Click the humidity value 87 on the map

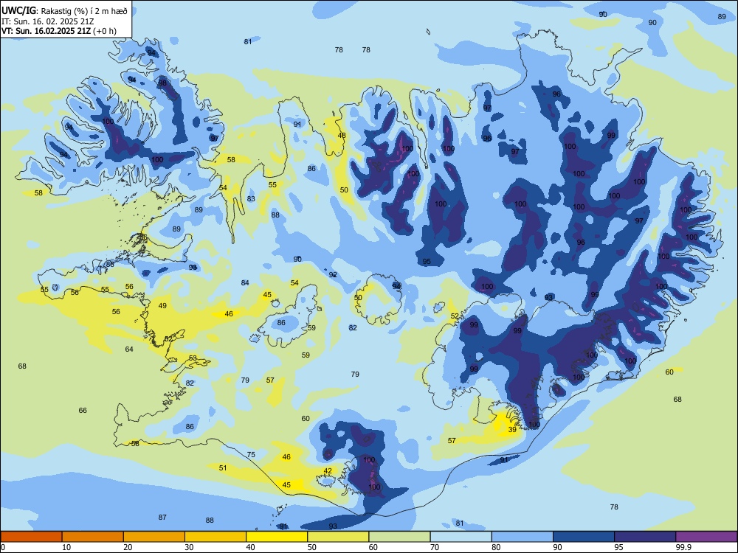point(162,517)
